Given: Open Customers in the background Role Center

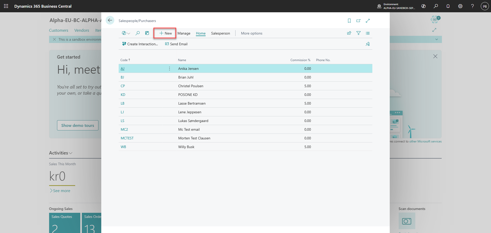Looking at the screenshot, I should click(59, 30).
